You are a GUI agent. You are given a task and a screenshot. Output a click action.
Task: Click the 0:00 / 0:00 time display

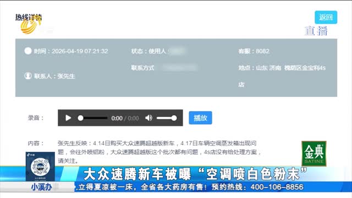(125, 118)
